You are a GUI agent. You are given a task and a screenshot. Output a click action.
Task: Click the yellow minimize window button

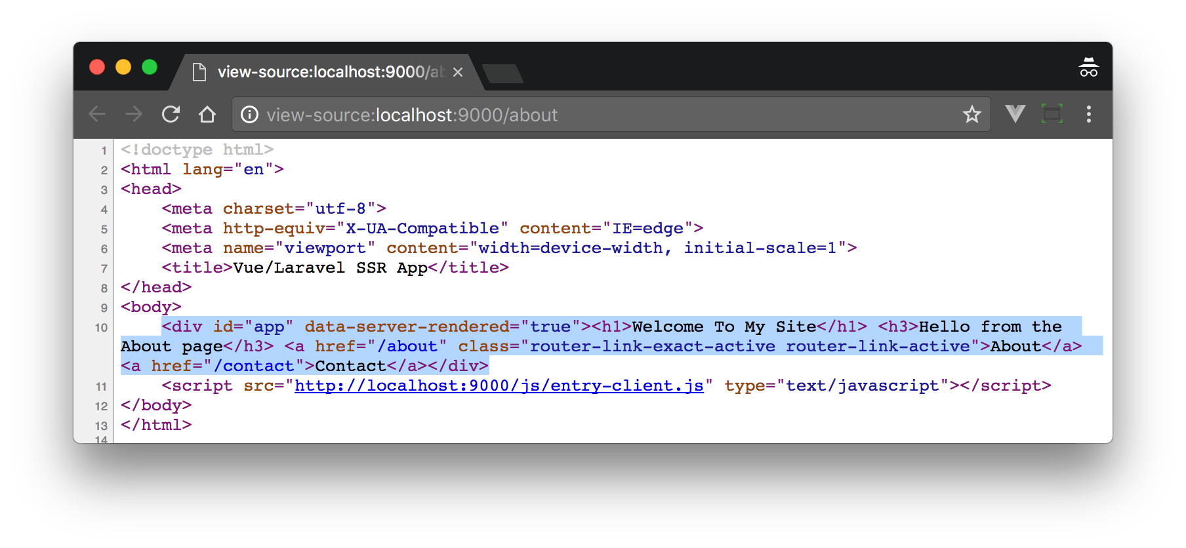(123, 67)
